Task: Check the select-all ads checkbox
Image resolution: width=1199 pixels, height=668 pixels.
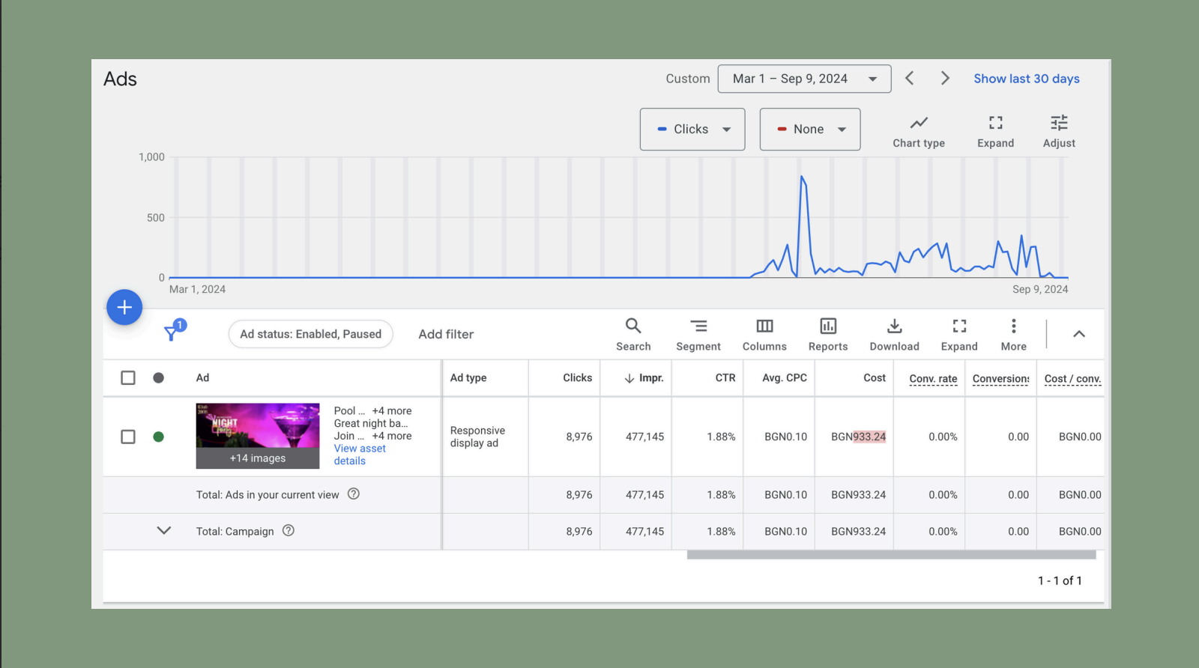Action: pos(128,377)
